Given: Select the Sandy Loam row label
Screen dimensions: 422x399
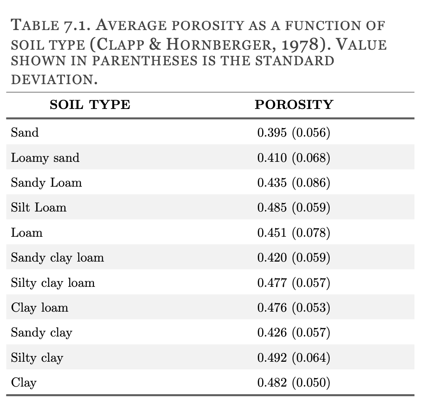Looking at the screenshot, I should coord(46,183).
